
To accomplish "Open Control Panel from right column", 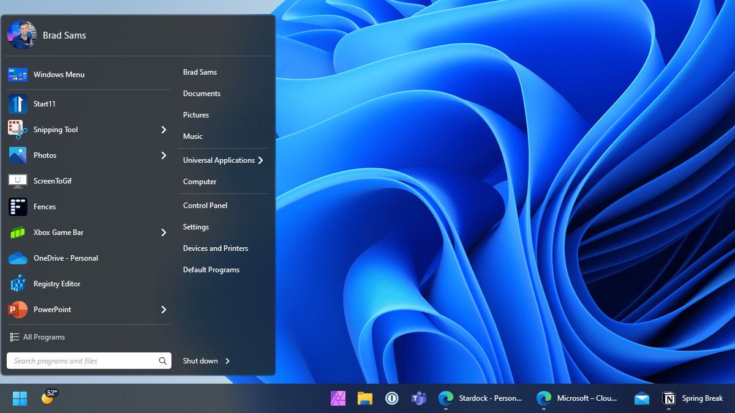I will [205, 206].
